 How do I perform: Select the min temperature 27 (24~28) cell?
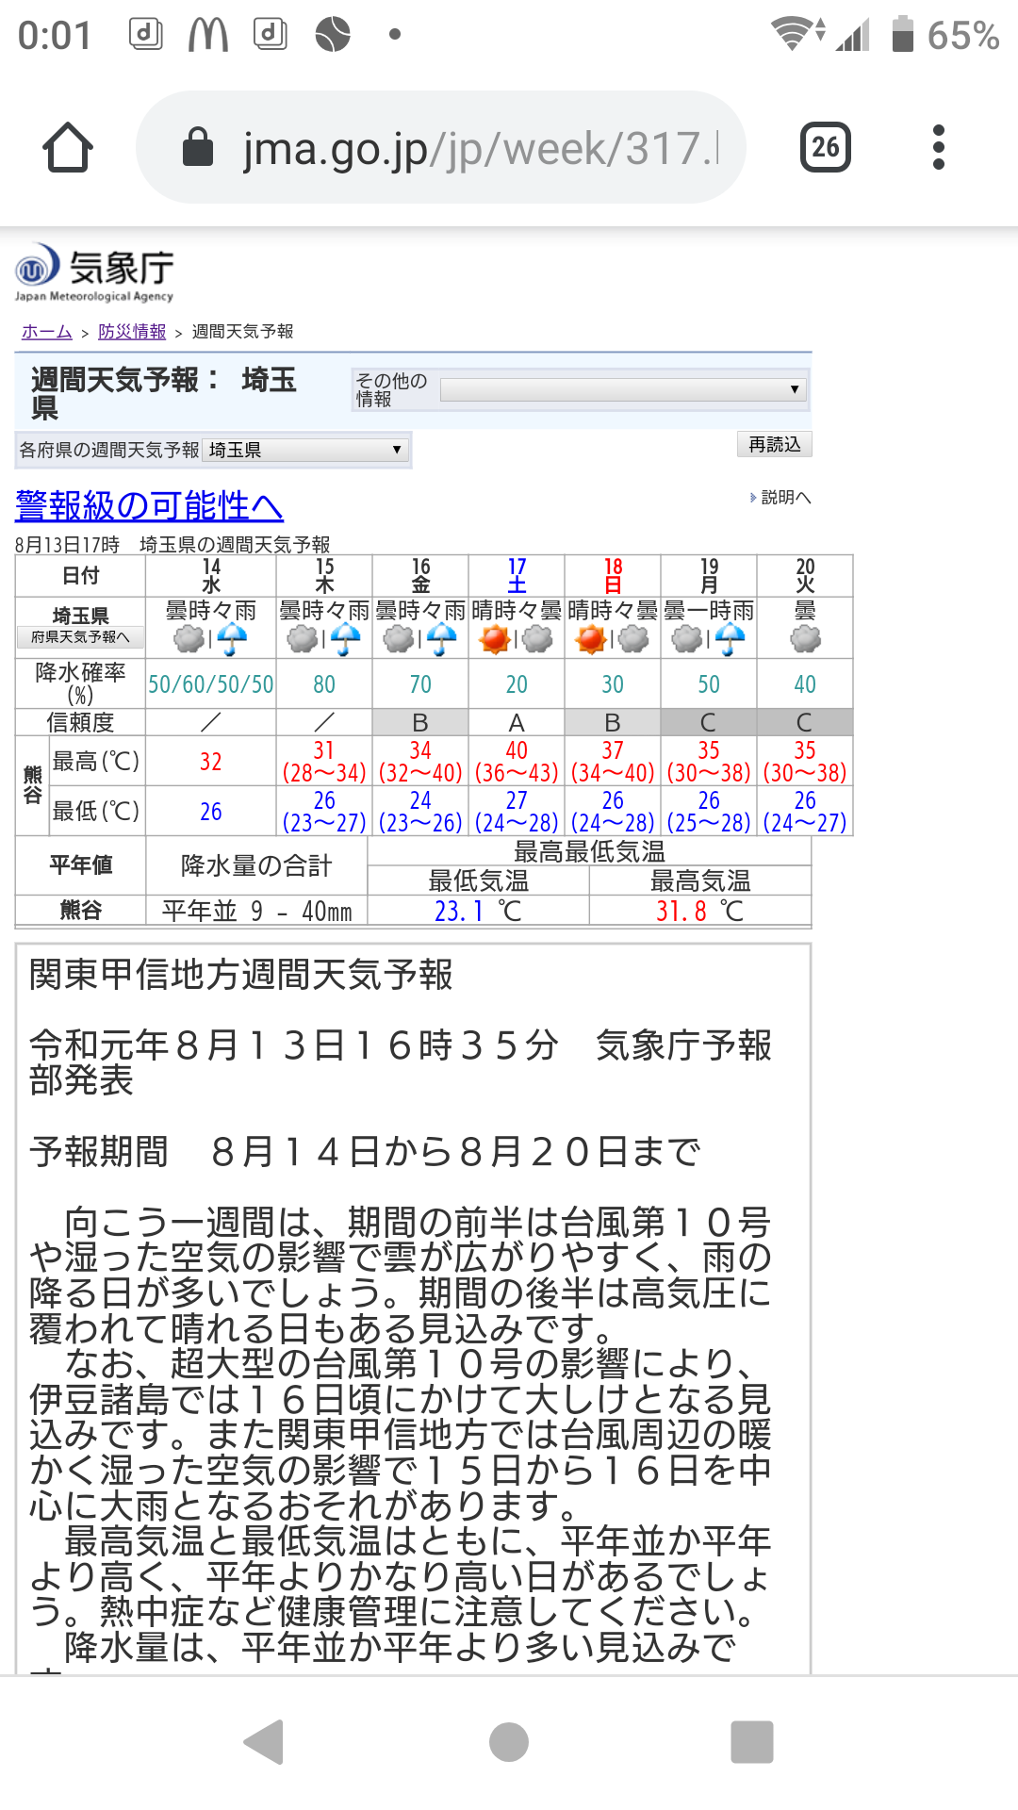click(x=517, y=812)
